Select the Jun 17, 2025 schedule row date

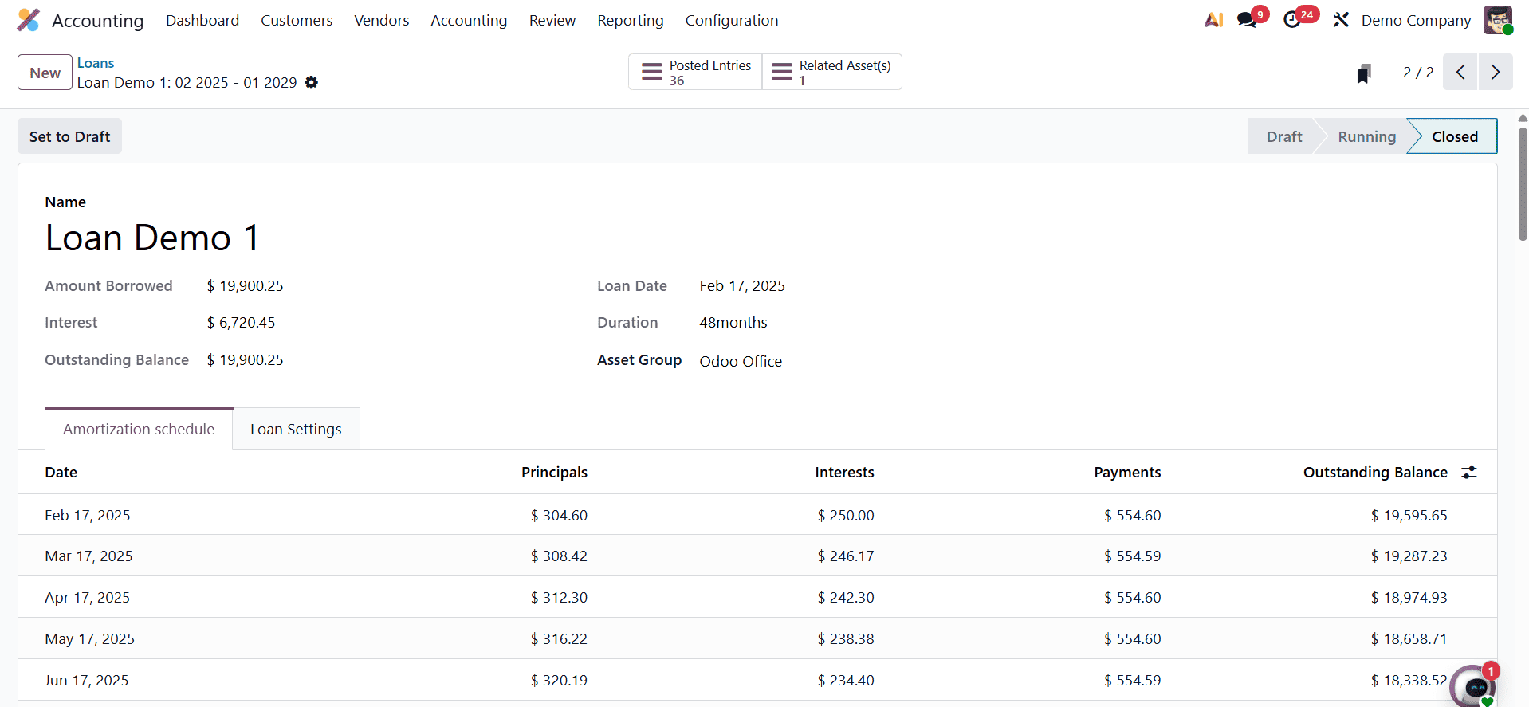pyautogui.click(x=86, y=681)
